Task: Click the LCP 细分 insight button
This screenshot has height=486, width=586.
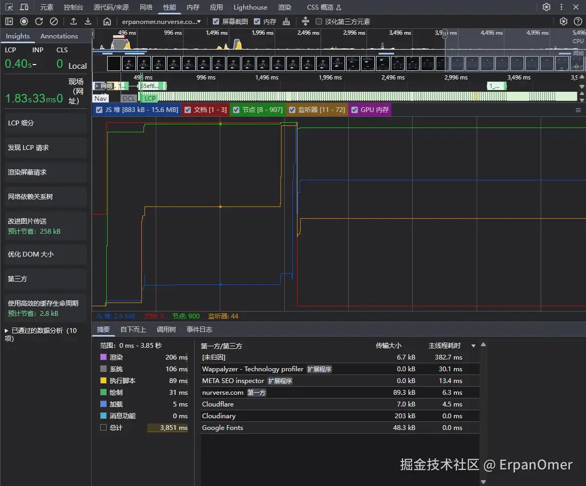Action: [x=45, y=123]
